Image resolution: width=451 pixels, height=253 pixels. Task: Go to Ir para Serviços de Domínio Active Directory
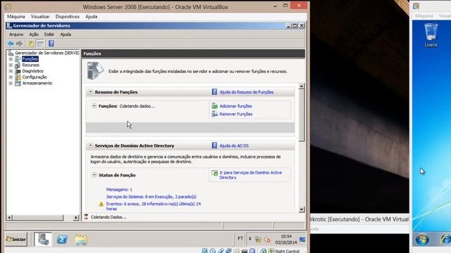(x=251, y=175)
